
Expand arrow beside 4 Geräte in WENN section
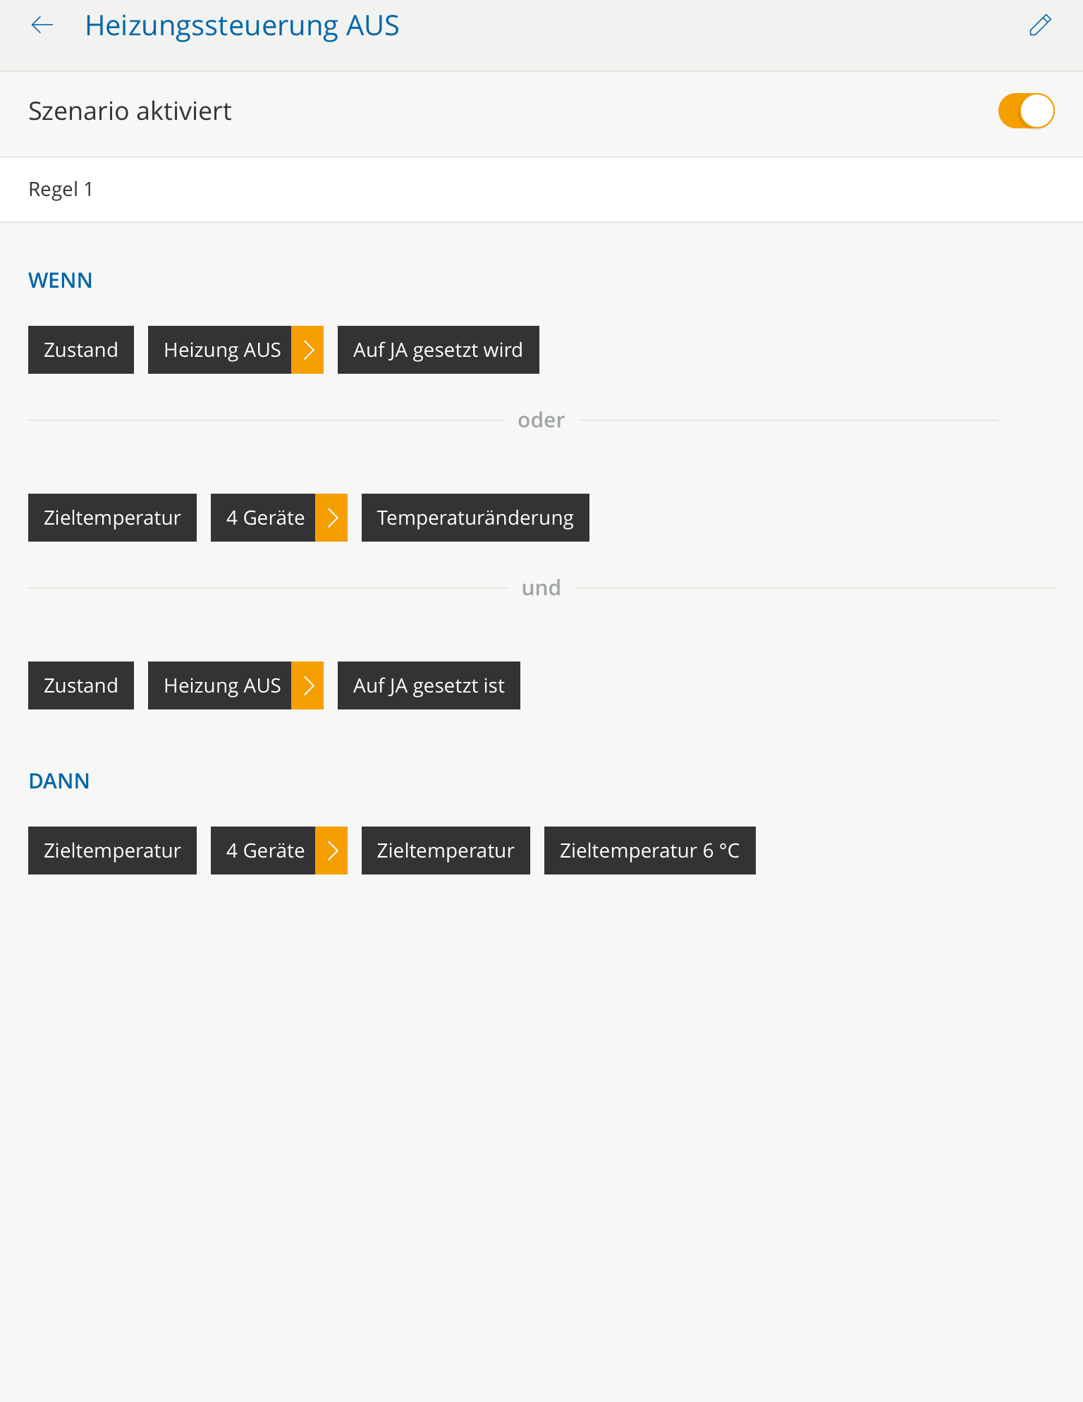point(331,518)
